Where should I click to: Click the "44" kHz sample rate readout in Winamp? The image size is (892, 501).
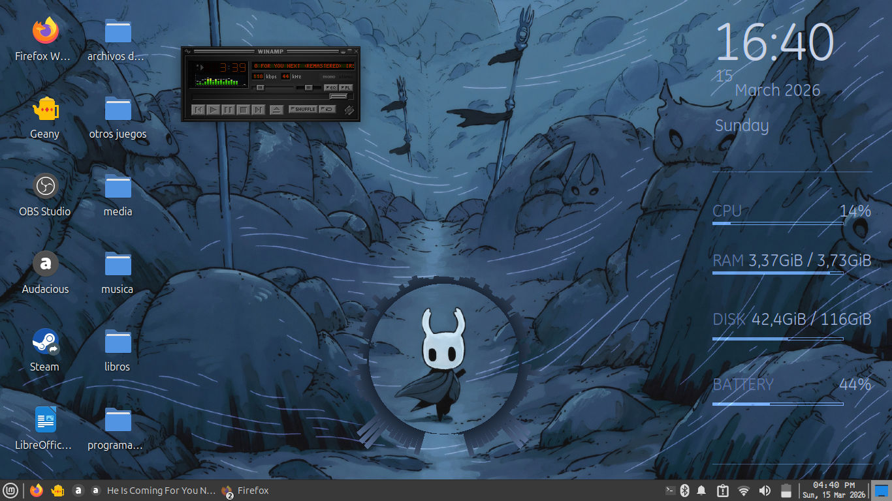click(285, 77)
